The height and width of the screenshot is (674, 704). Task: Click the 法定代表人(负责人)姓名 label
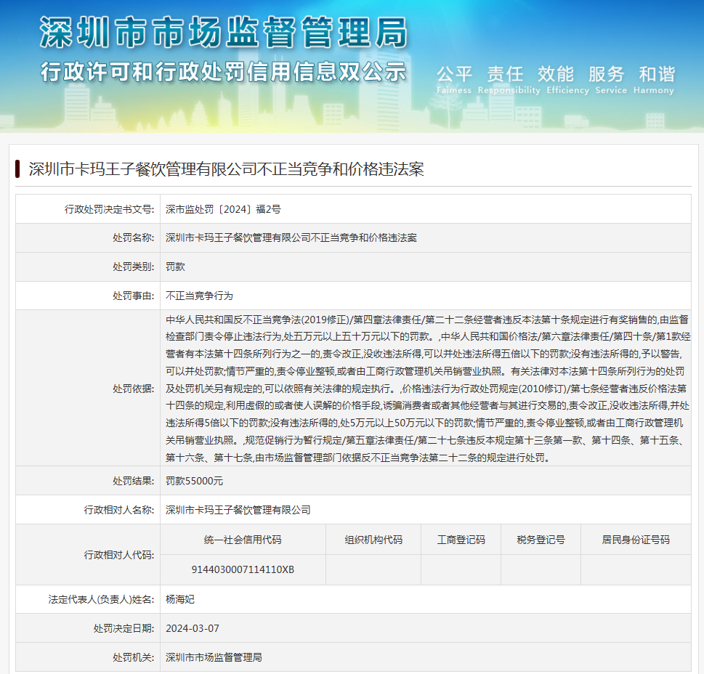102,599
